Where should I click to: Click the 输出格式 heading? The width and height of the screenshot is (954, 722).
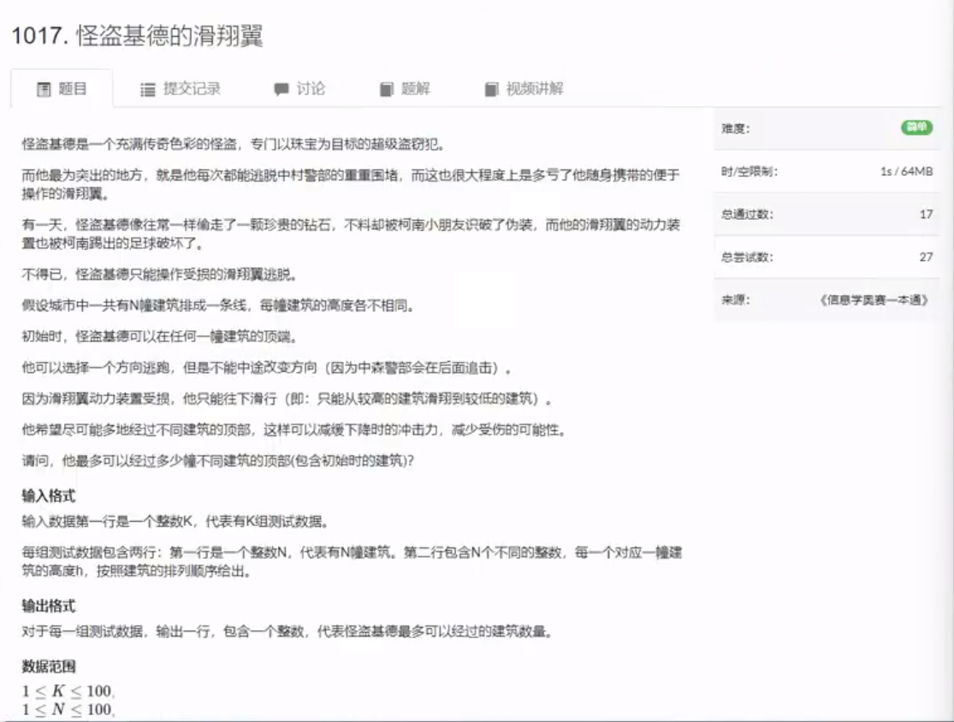[x=49, y=606]
